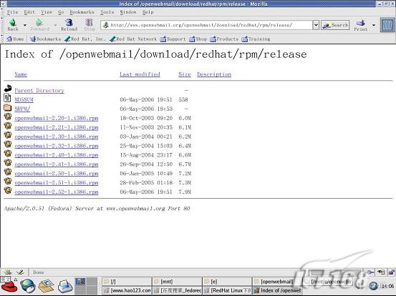Expand the Back button history dropdown

click(25, 25)
